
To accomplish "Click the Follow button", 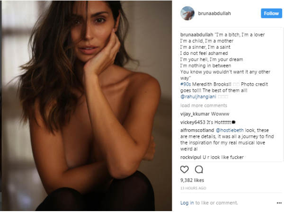I will tap(271, 13).
